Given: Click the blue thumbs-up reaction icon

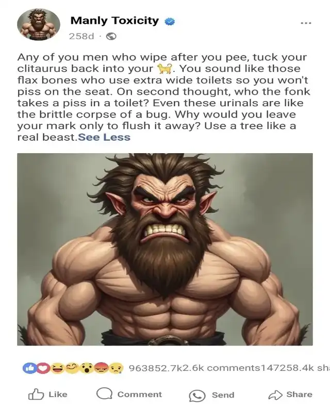Looking at the screenshot, I should 29,368.
